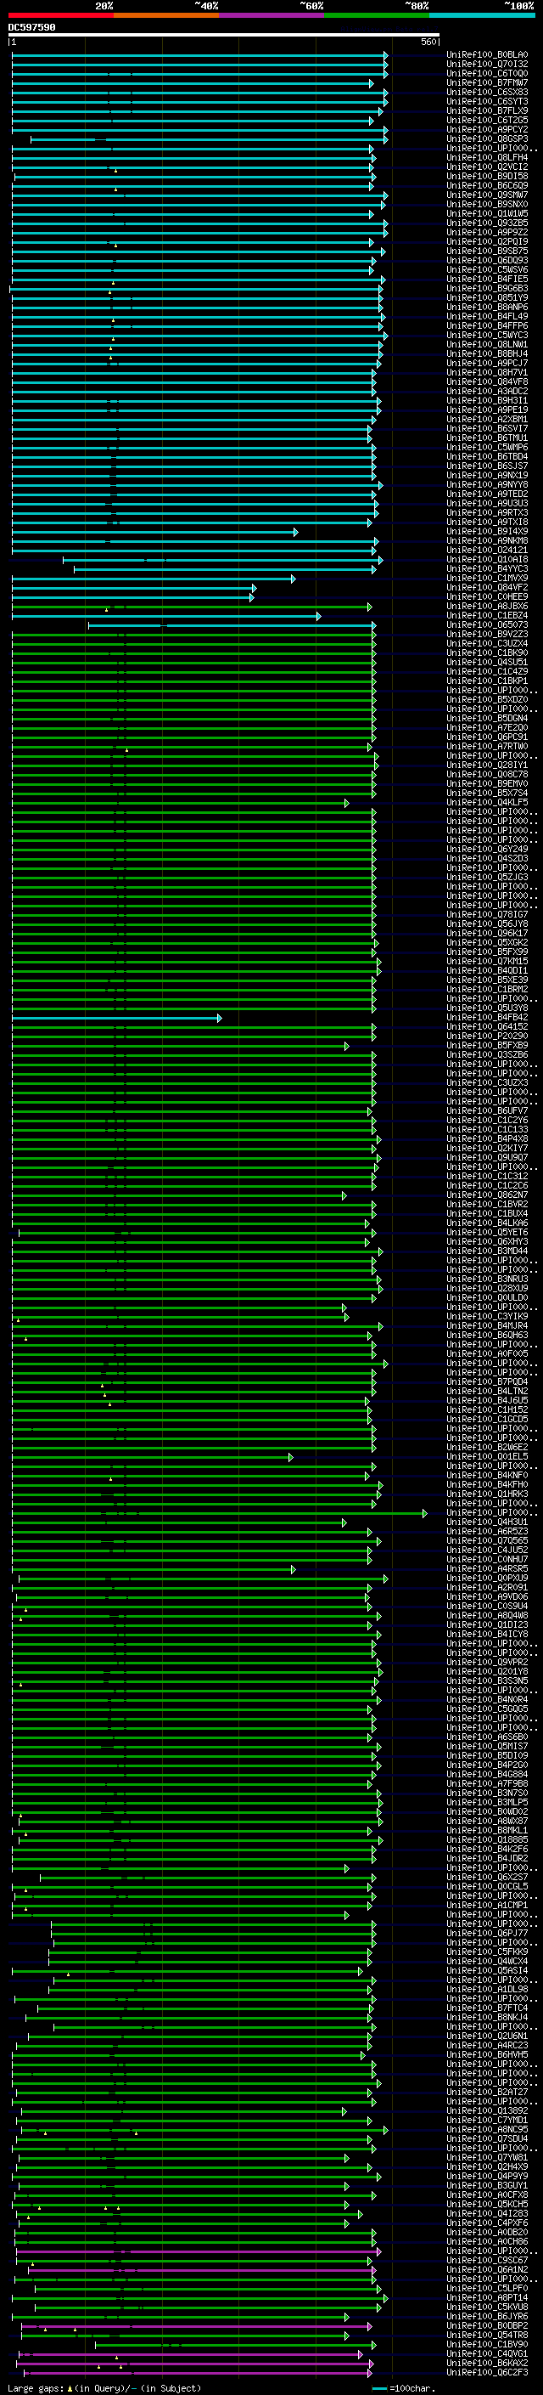Click the cyan ~100% legend color bar
The width and height of the screenshot is (543, 2395).
483,15
